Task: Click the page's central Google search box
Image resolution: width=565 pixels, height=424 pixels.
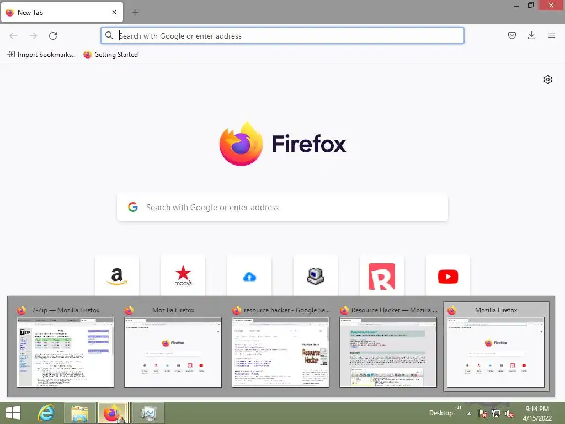Action: click(282, 208)
